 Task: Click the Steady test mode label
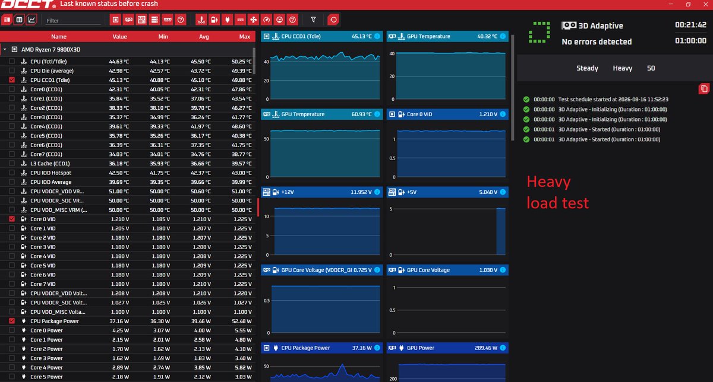point(587,68)
